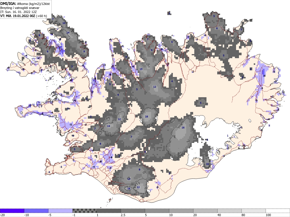This screenshot has height=217, width=290.
Task: Click the light gray 20 to 40 legend swatch
Action: tap(205, 211)
